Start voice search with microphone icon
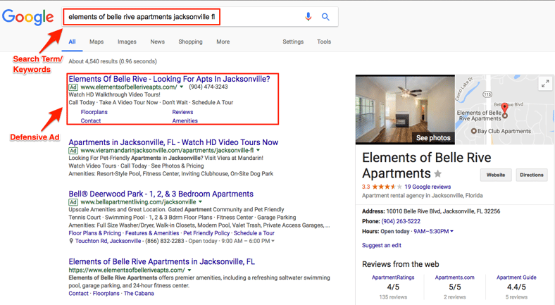Screen dimensions: 555x305 308,17
